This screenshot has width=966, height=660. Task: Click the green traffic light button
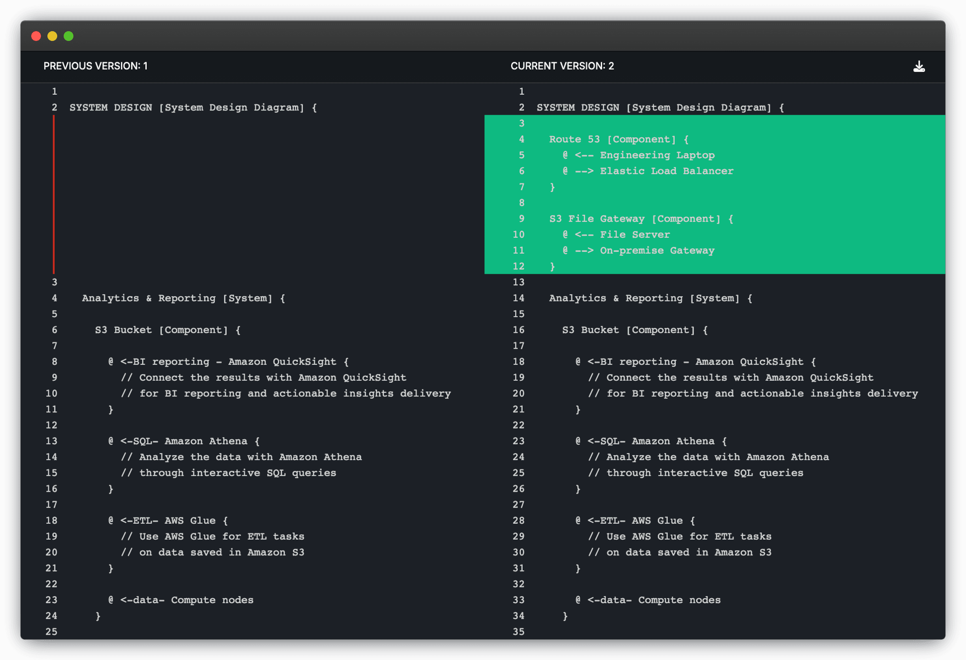68,36
